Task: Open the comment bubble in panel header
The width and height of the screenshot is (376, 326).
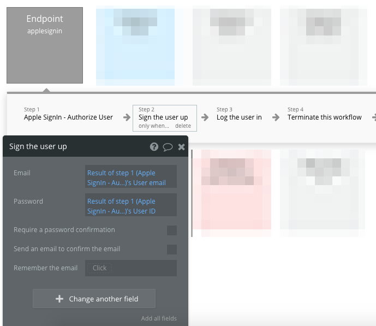Action: pyautogui.click(x=168, y=147)
